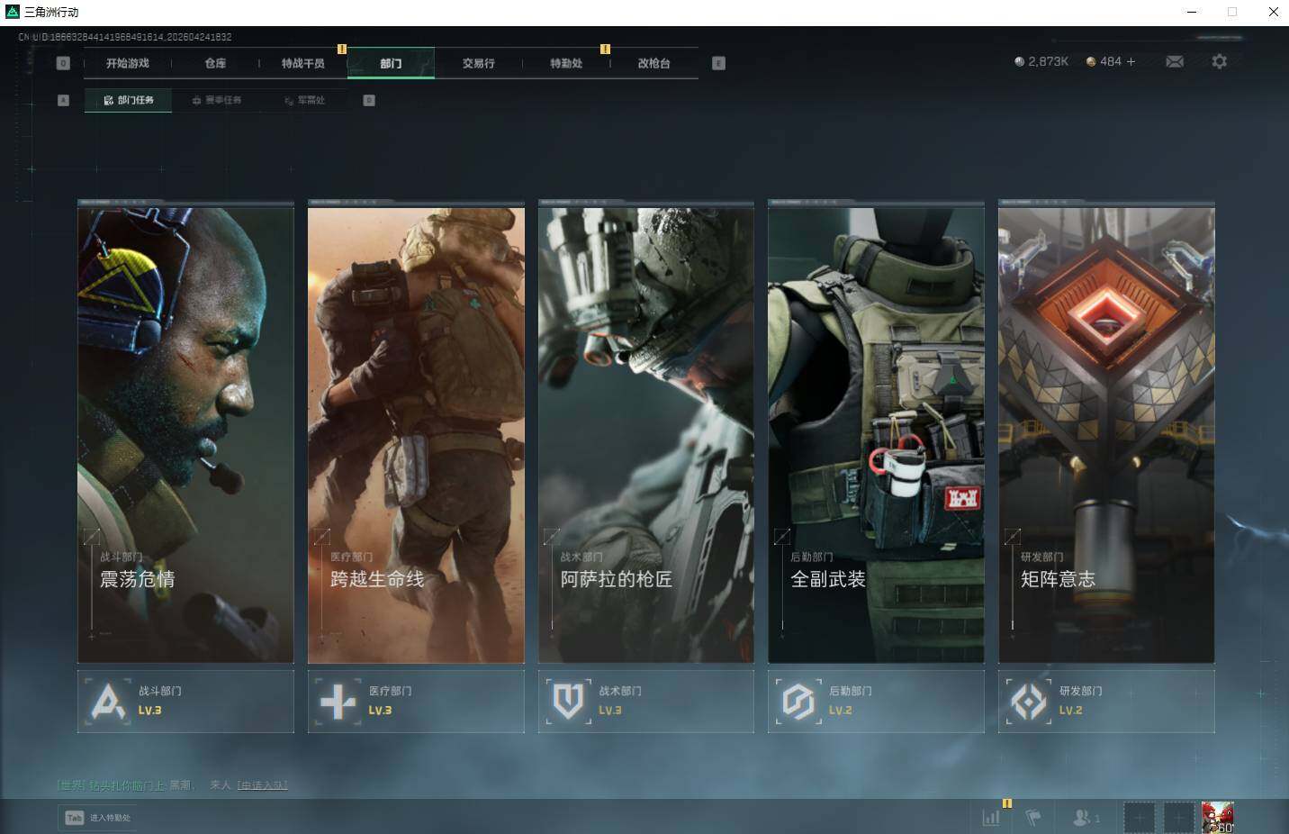
Task: Click the silver coin icon beside 2,873K
Action: (1019, 61)
